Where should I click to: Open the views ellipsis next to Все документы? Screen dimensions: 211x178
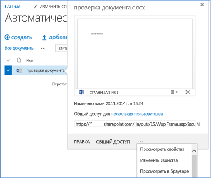[43, 48]
